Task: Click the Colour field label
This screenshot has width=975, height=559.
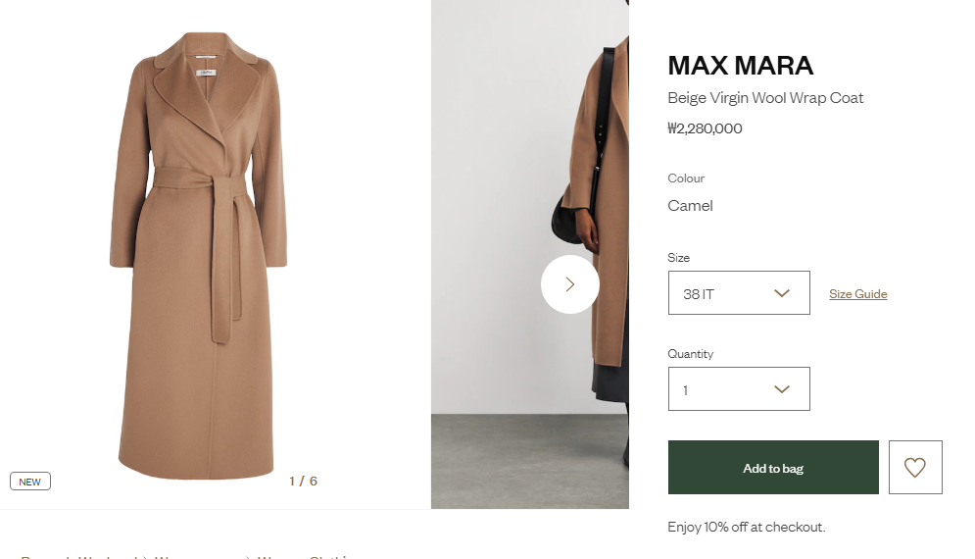Action: [x=686, y=178]
